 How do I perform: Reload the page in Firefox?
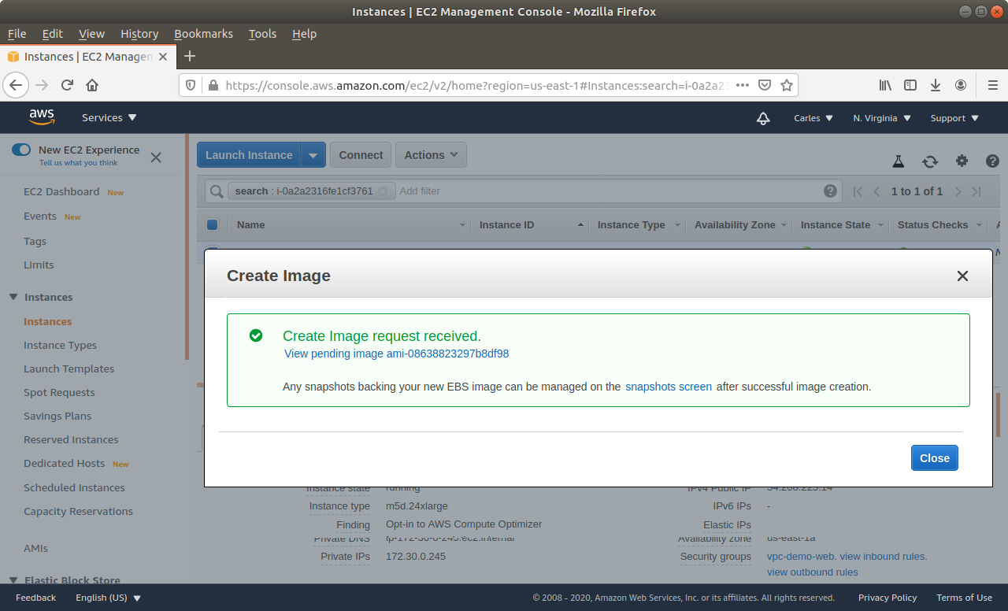click(67, 85)
